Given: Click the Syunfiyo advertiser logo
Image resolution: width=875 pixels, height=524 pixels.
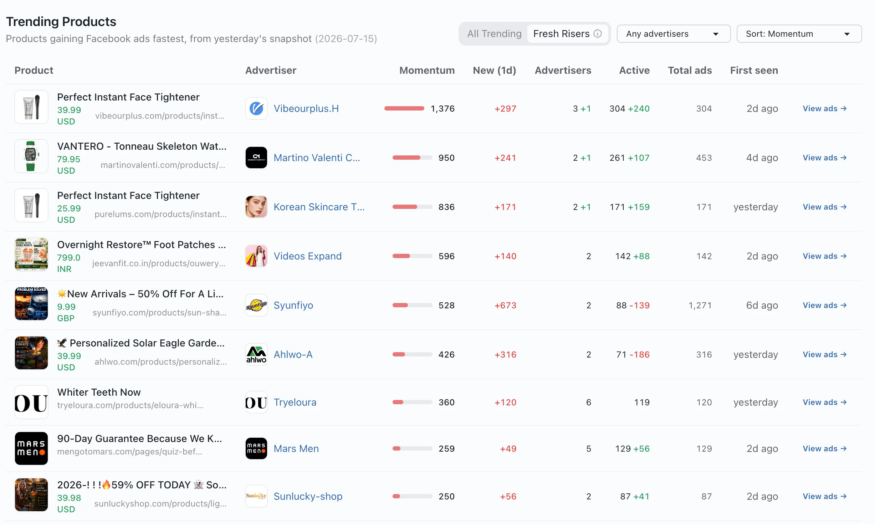Looking at the screenshot, I should 256,305.
